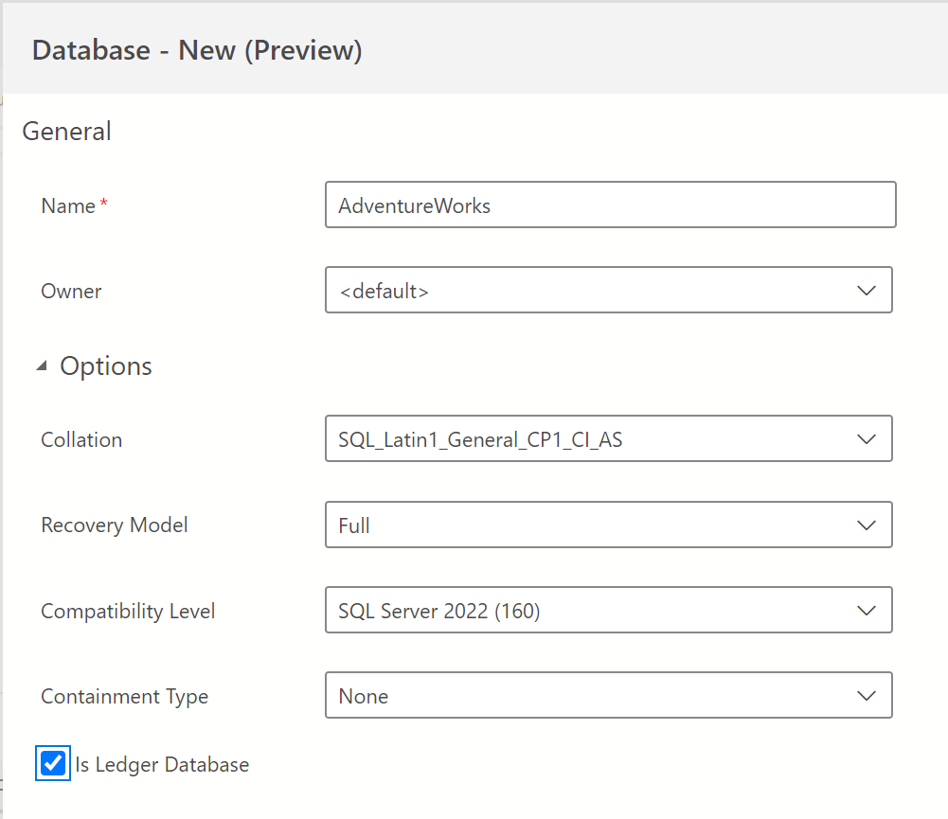Open the Owner <default> combo box

click(587, 291)
